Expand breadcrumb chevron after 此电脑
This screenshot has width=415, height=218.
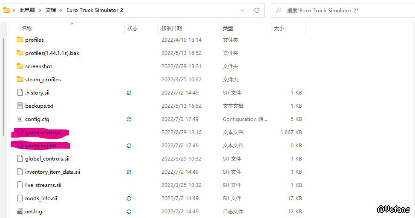(x=40, y=10)
